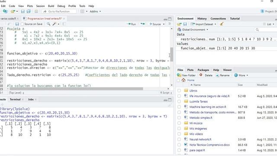Click the document outline icon in editor
Image resolution: width=277 pixels, height=156 pixels.
coord(170,24)
